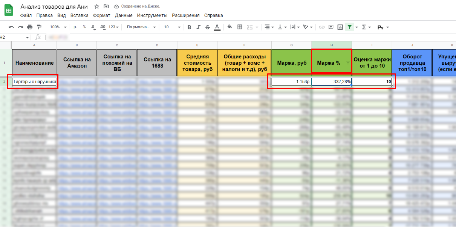456x227 pixels.
Task: Toggle strikethrough formatting
Action: click(208, 27)
